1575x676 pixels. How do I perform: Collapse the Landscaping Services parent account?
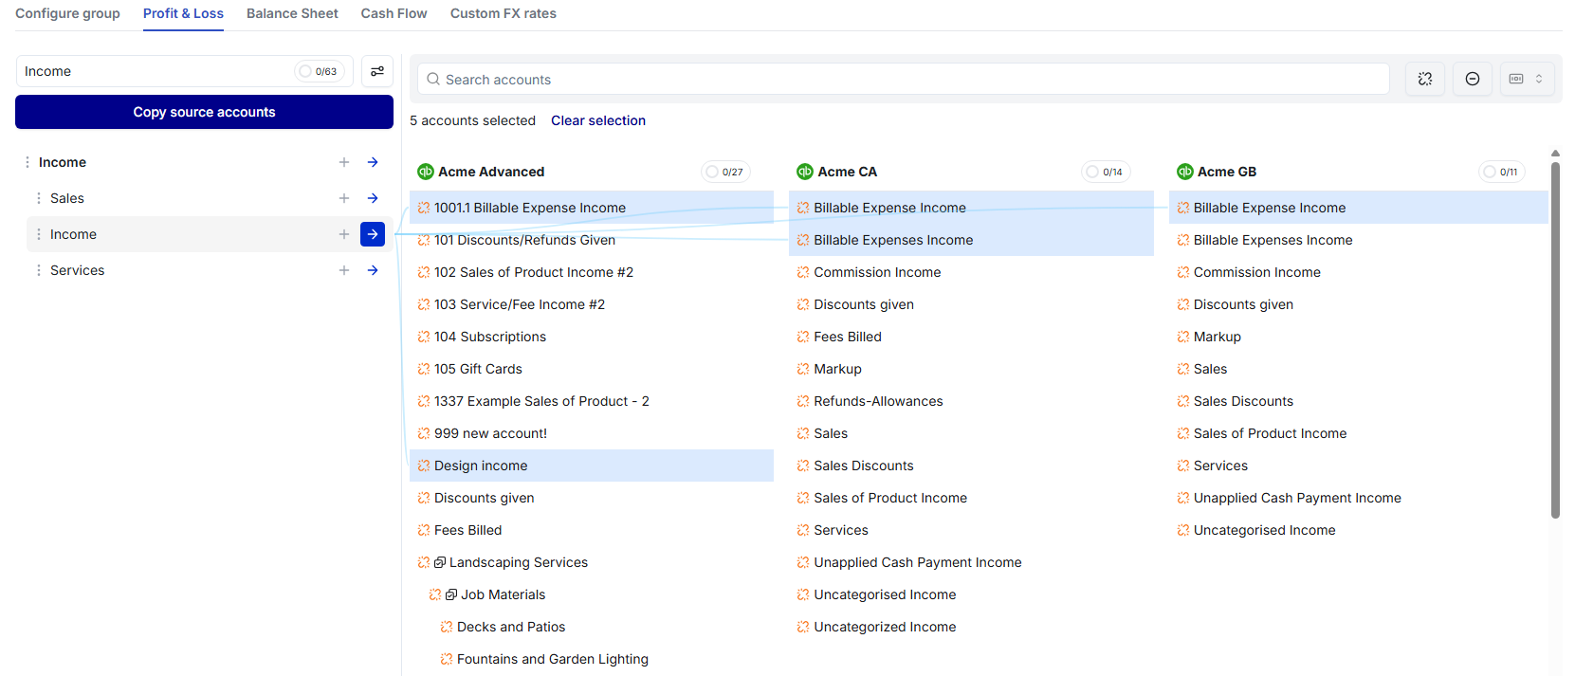440,562
